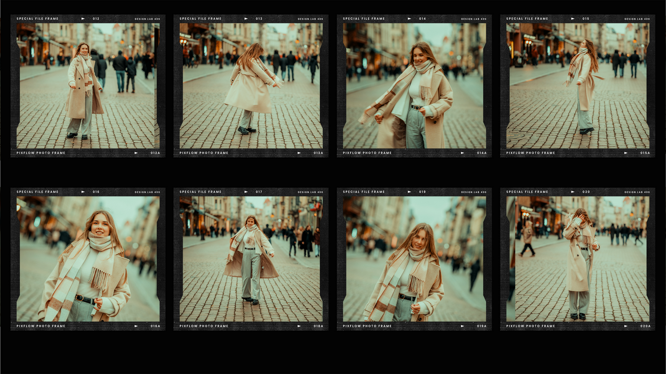This screenshot has width=666, height=374.
Task: Click 'SPECIAL FILE FRAME' text in frame 020
Action: 527,192
